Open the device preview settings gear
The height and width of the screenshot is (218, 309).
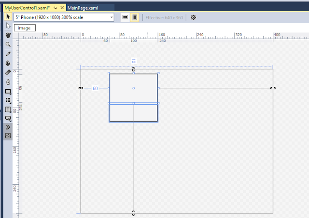click(193, 17)
